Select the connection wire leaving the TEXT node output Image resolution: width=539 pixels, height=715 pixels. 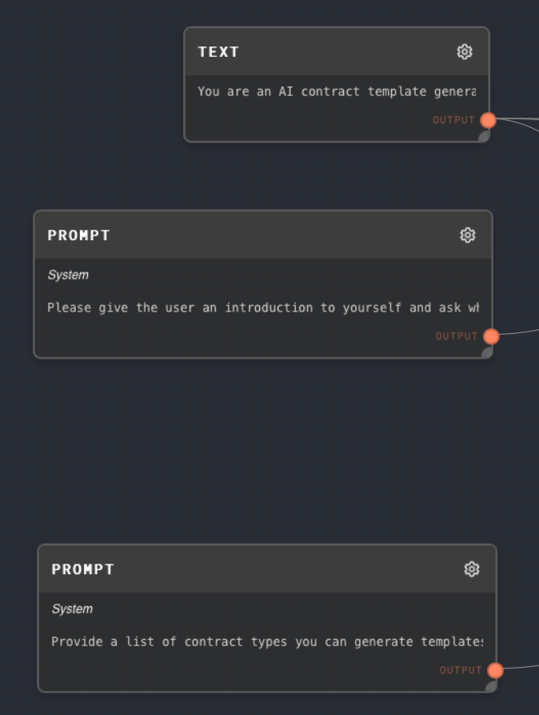point(520,123)
